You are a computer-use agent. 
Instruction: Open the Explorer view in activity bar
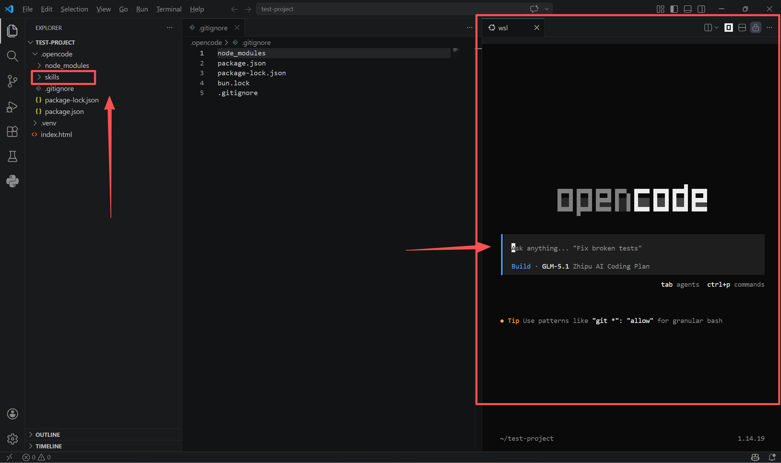pyautogui.click(x=12, y=31)
